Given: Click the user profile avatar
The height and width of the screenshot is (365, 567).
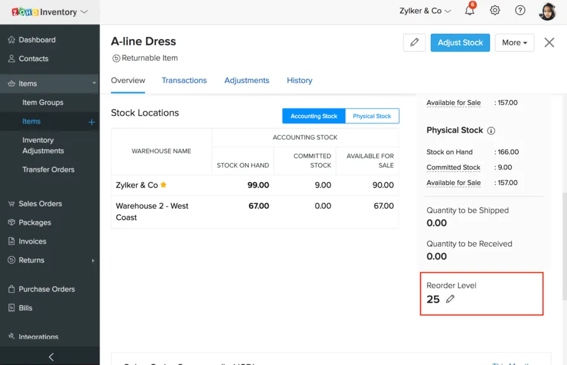Looking at the screenshot, I should [x=547, y=11].
